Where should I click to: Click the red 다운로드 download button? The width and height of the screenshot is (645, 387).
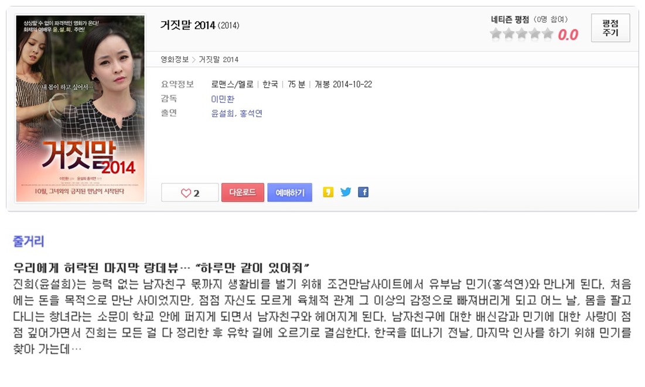pyautogui.click(x=243, y=192)
